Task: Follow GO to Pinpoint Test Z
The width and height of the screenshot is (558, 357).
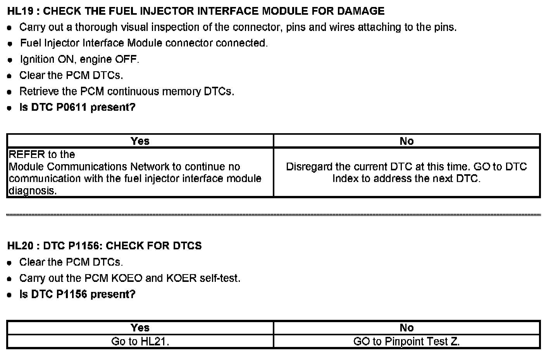Action: tap(406, 342)
